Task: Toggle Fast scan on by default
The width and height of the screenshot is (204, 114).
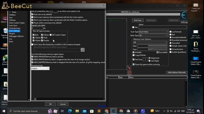Action: click(32, 14)
